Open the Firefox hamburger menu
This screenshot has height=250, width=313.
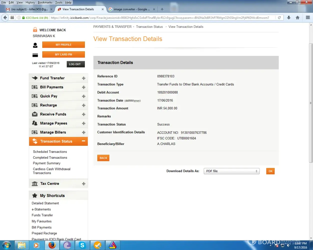tap(308, 18)
